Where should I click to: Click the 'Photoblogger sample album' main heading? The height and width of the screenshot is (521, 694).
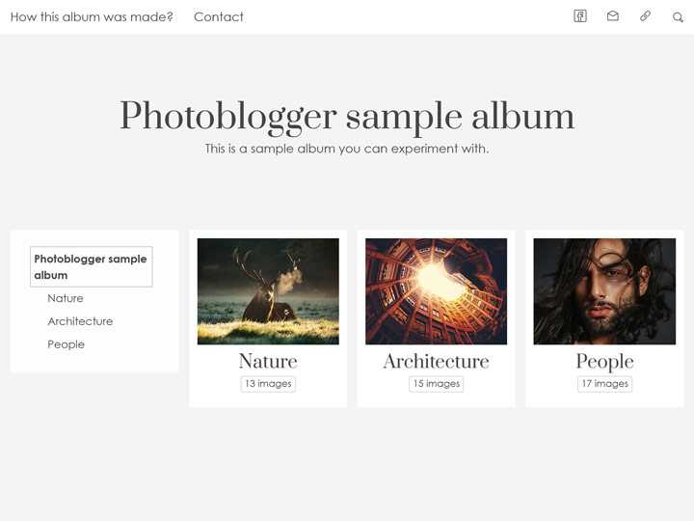click(347, 117)
